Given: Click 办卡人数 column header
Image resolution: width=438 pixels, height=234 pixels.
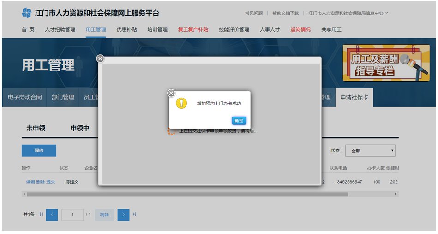Looking at the screenshot, I should pyautogui.click(x=376, y=168).
